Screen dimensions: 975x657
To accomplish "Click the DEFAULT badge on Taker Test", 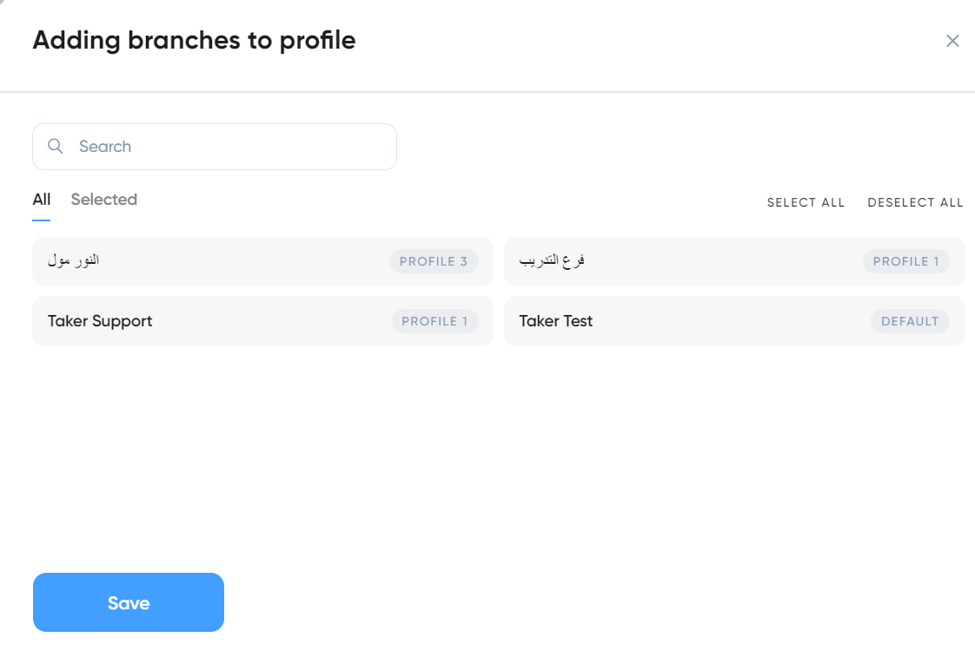I will click(910, 321).
